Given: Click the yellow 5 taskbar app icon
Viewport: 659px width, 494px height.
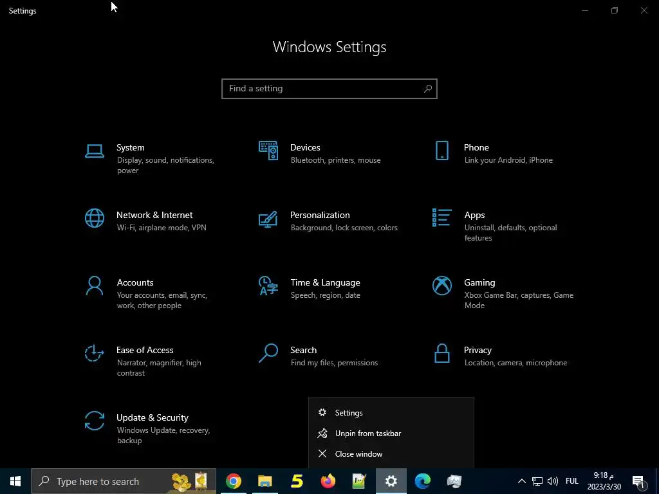Looking at the screenshot, I should (x=297, y=481).
